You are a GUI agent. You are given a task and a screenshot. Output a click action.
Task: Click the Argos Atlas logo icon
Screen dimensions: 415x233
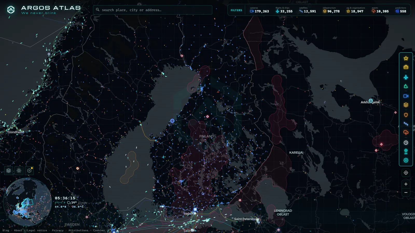click(11, 10)
